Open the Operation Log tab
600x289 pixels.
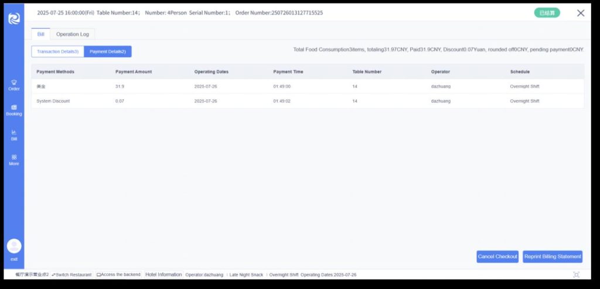[x=73, y=34]
